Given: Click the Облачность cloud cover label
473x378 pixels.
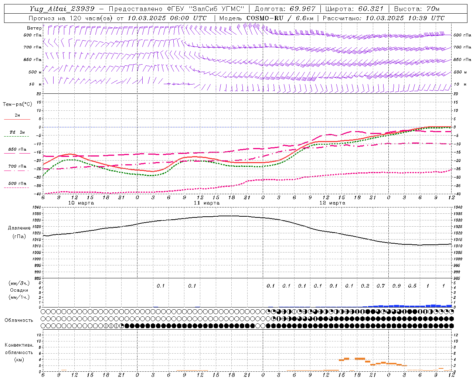Looking at the screenshot, I should pyautogui.click(x=19, y=320).
